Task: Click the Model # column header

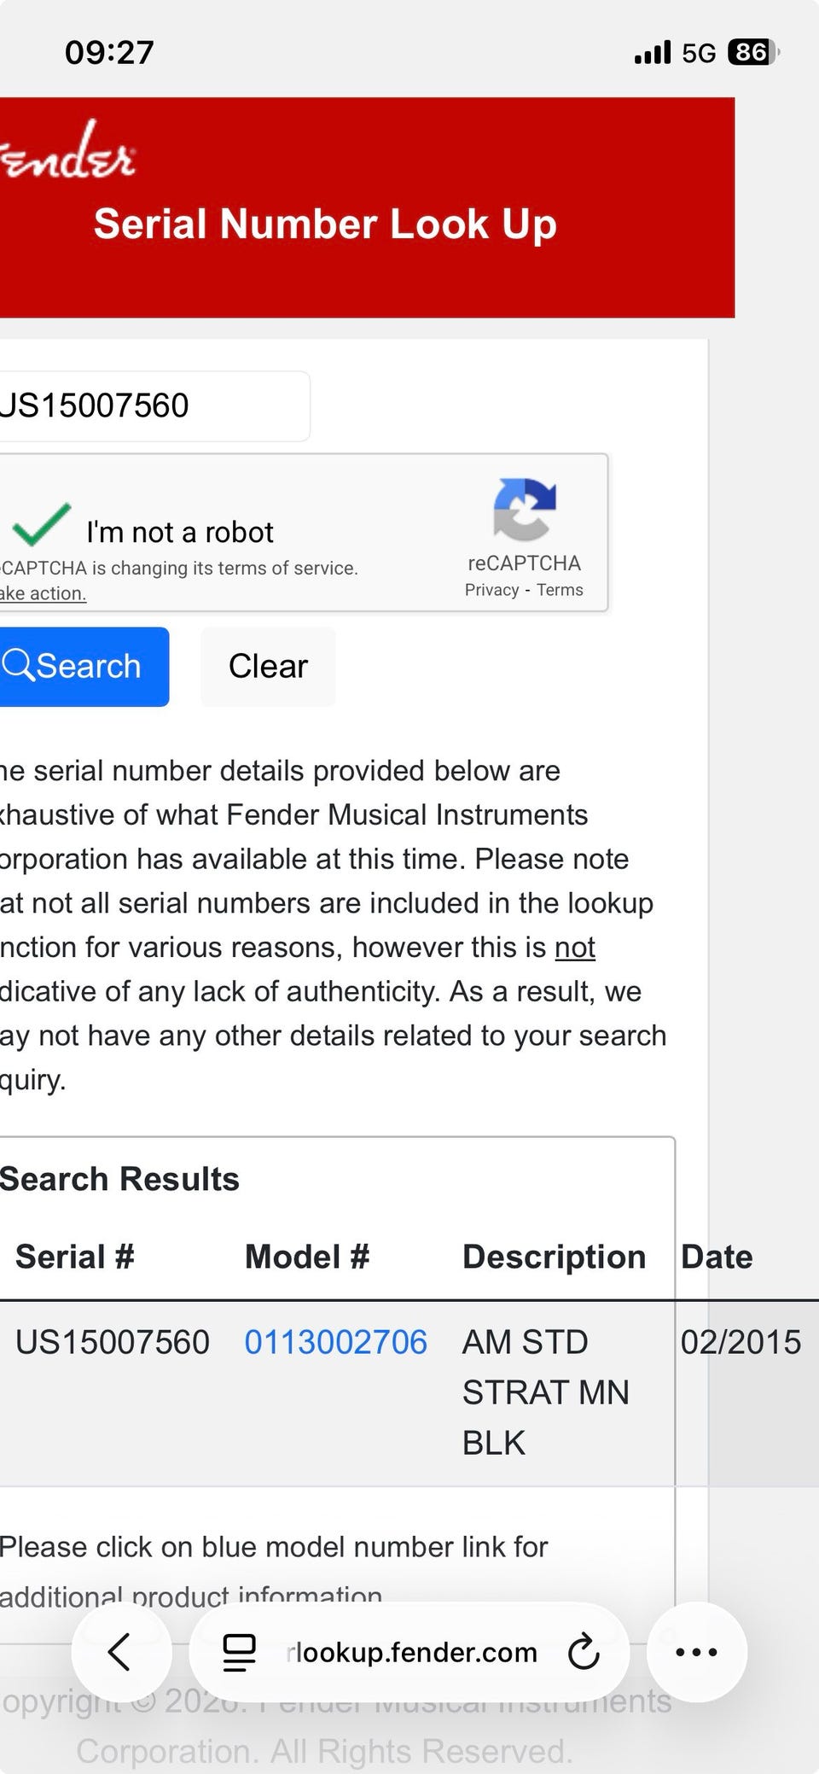Action: [307, 1257]
